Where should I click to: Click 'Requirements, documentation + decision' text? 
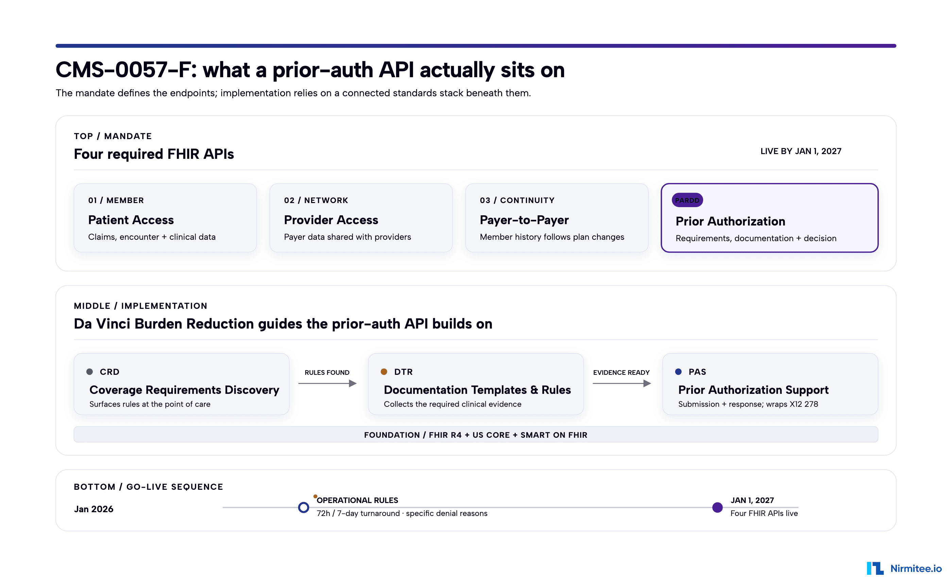pos(756,238)
